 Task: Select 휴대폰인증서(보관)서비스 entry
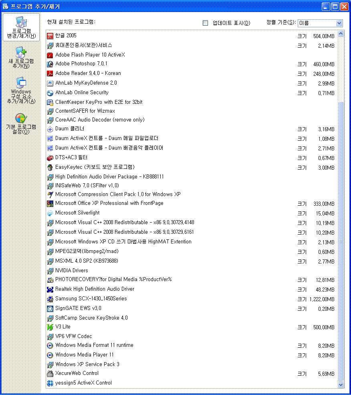tap(192, 45)
